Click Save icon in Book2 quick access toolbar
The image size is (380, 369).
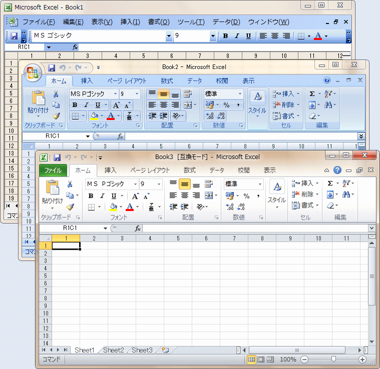click(52, 68)
